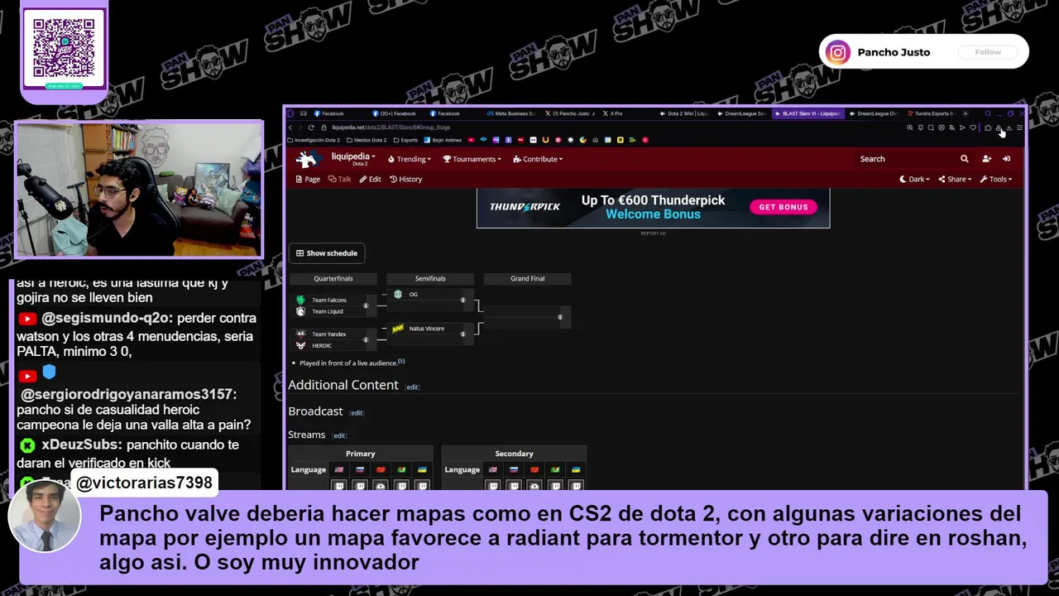The image size is (1059, 596).
Task: Click English flag in Primary streams
Action: (x=338, y=470)
